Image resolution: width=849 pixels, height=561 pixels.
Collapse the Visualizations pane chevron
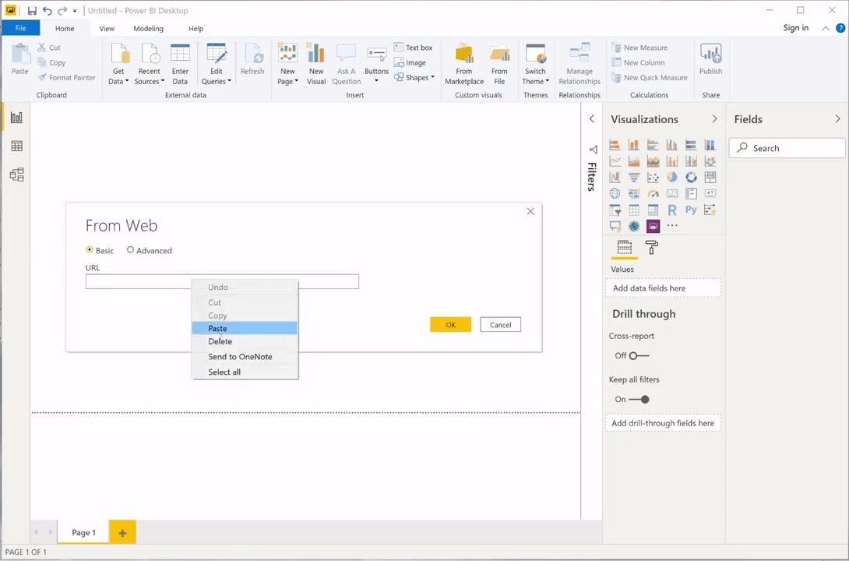[714, 119]
